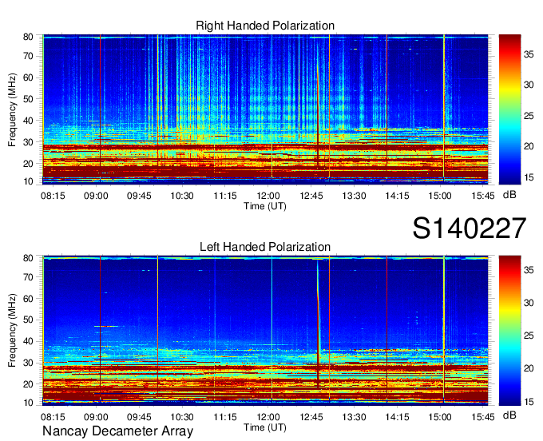This screenshot has width=543, height=441.
Task: Click 10 MHz tick on Right Handed frequency axis
Action: tap(28, 181)
